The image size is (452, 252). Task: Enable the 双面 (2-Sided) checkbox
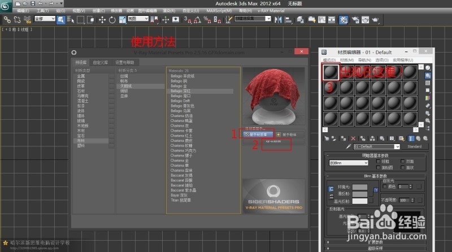[x=402, y=161]
